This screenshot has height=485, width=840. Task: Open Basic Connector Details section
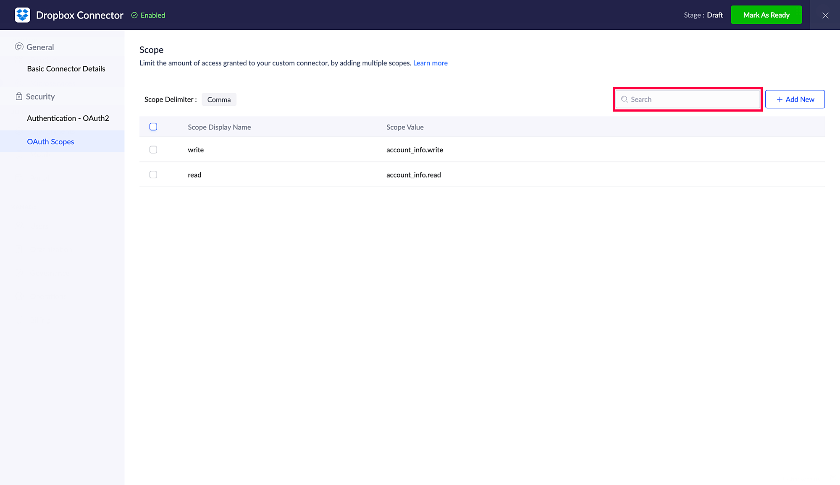(66, 69)
